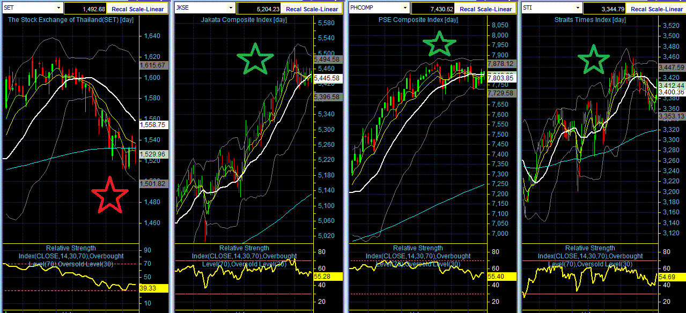Click the 5,494.58 upper band price label
This screenshot has width=686, height=313.
(x=328, y=59)
